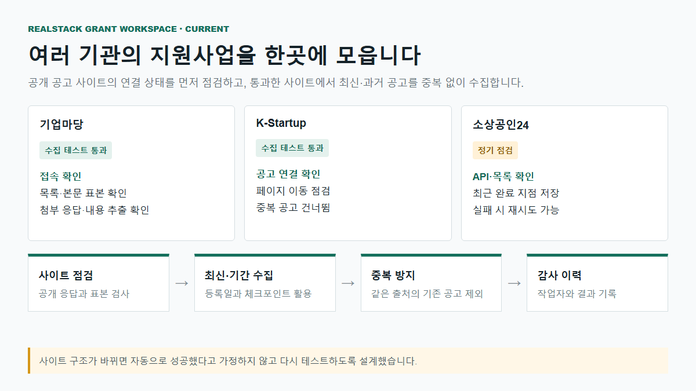Click the '최신·기간 수집' step title

click(239, 276)
